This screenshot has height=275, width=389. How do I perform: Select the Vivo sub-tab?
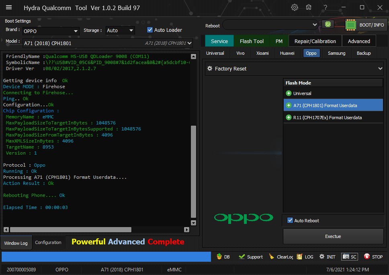tap(240, 53)
